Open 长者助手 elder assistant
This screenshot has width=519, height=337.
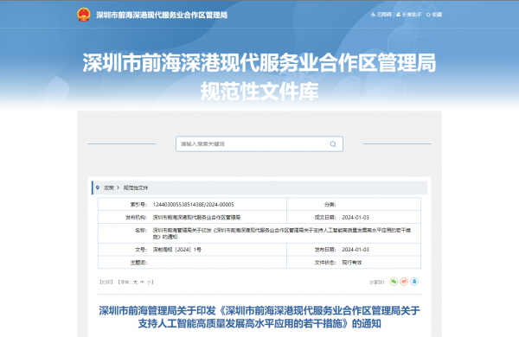pos(409,15)
